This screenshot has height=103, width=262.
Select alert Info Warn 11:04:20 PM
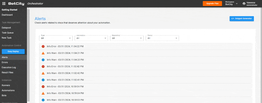click(x=145, y=60)
